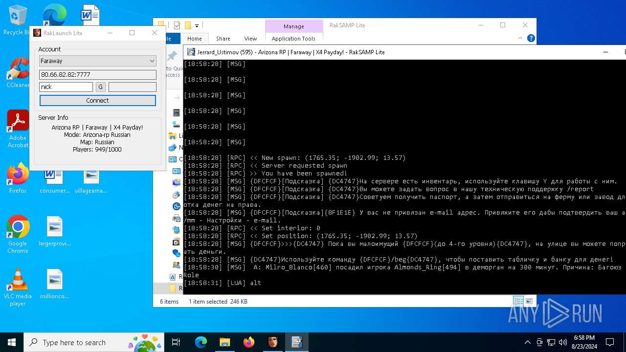Screen dimensions: 626x352
Task: Focus the empty field right of G button
Action: click(x=132, y=87)
